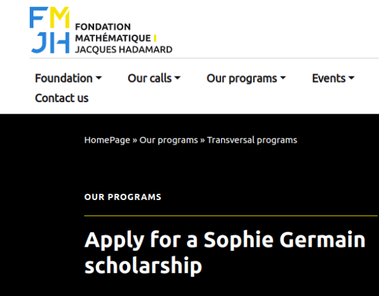Expand the Events dropdown caret
This screenshot has width=379, height=296.
pyautogui.click(x=351, y=78)
